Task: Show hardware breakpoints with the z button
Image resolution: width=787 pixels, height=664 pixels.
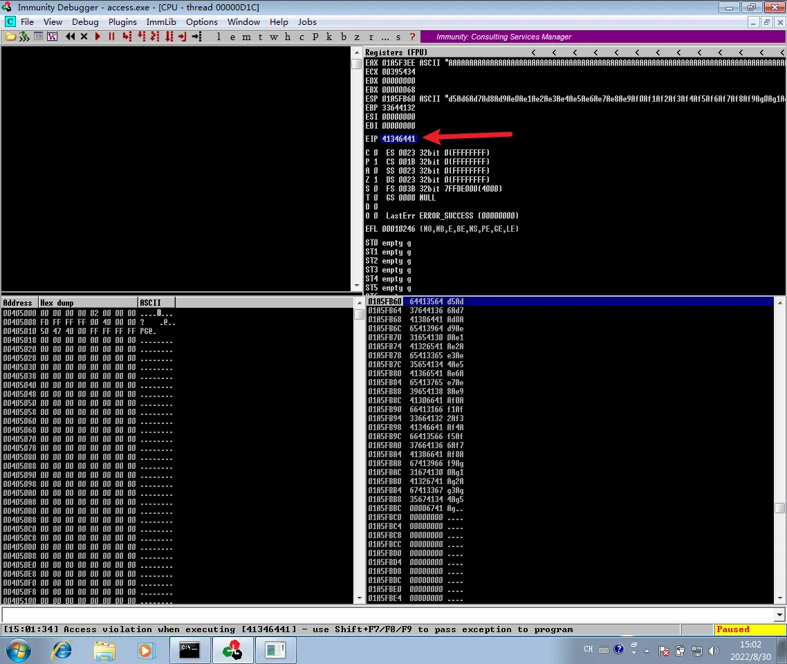Action: 357,37
